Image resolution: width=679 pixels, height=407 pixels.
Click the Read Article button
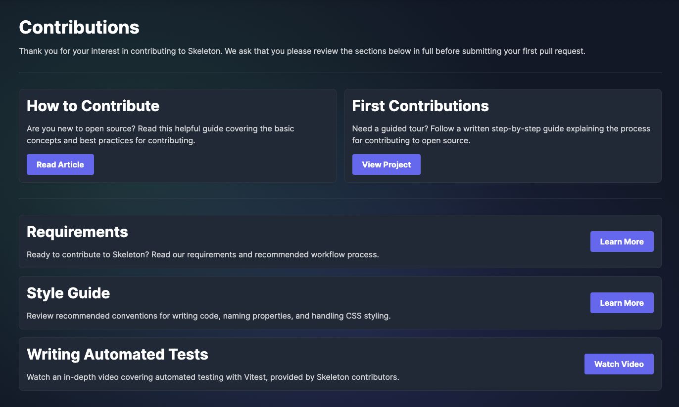[60, 164]
